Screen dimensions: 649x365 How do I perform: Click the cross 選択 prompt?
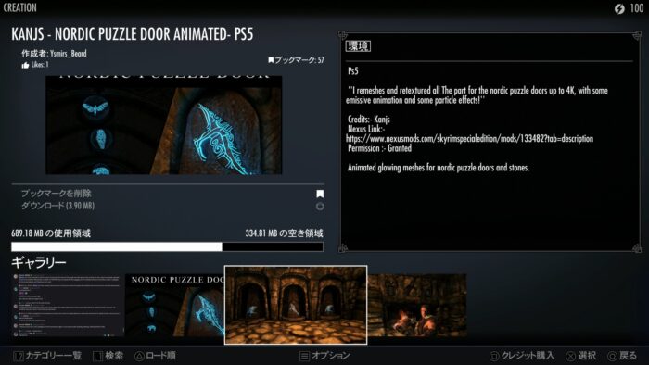(581, 356)
